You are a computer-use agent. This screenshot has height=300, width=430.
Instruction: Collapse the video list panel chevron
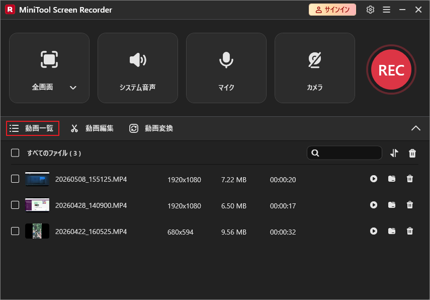tap(416, 128)
